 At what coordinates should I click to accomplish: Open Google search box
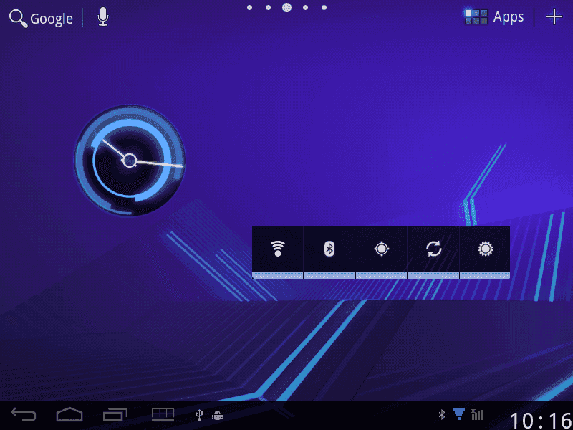click(x=41, y=19)
